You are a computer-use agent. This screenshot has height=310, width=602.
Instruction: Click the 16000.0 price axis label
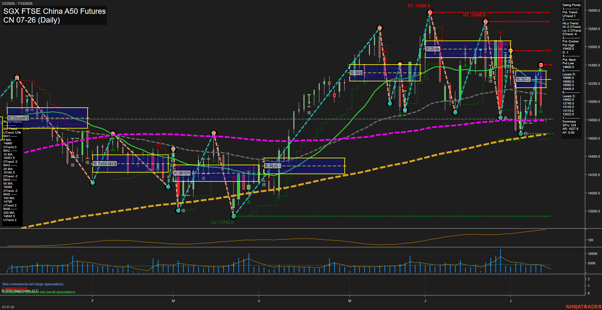tap(594, 10)
